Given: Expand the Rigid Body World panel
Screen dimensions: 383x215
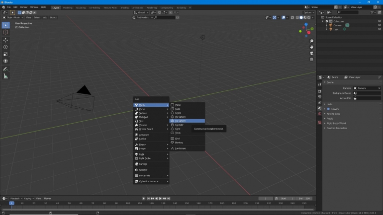Looking at the screenshot, I should click(336, 123).
